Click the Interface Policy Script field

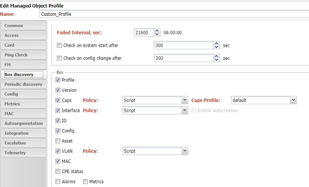[x=152, y=110]
